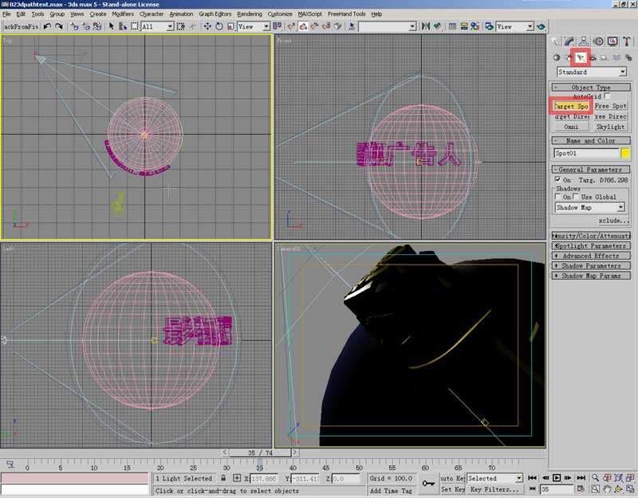Activate the Pan viewport hand tool
The image size is (638, 498).
point(607,488)
